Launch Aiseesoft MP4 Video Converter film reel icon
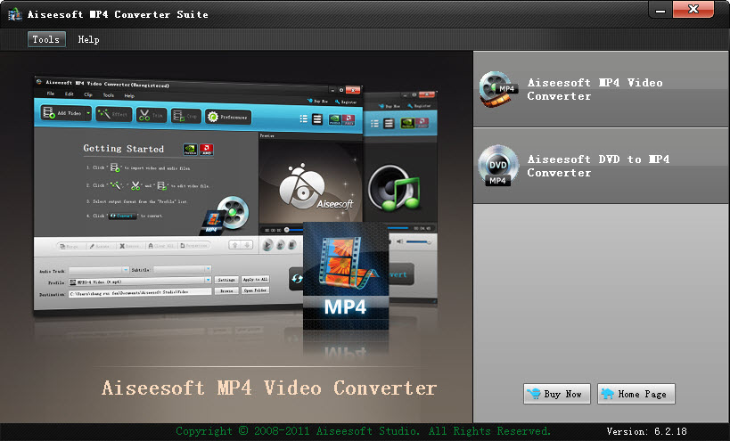 coord(498,89)
